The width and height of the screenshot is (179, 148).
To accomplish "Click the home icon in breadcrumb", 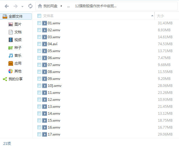I will click(40, 6).
